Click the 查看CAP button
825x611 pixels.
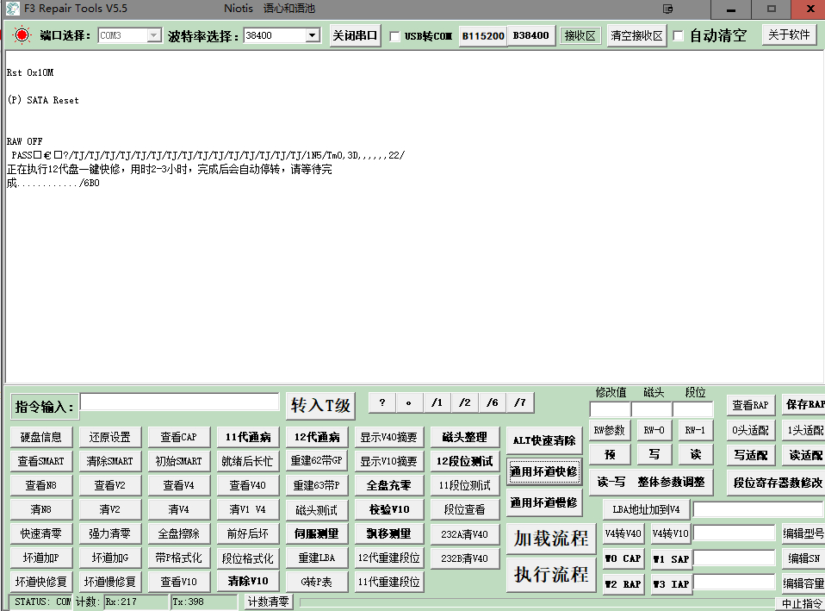[x=179, y=437]
